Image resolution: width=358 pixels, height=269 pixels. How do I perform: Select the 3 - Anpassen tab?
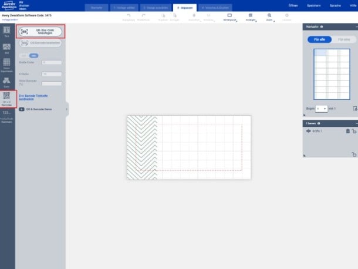tap(185, 8)
